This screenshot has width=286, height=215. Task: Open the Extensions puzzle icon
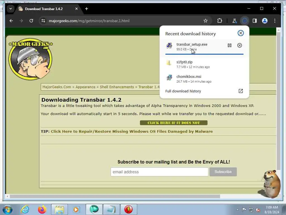[220, 21]
